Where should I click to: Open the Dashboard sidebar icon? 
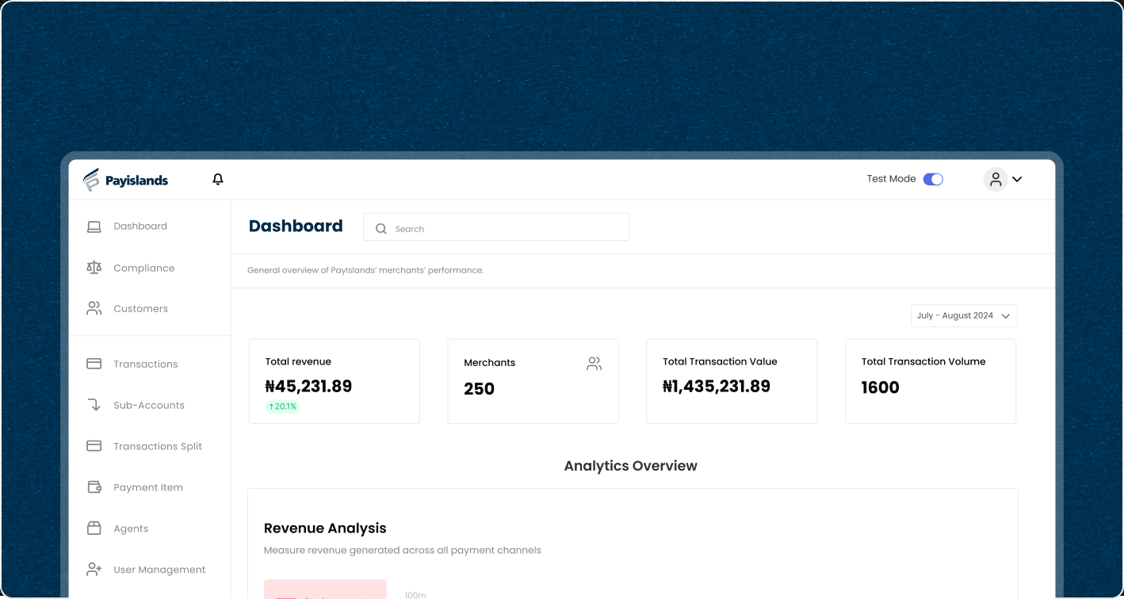94,226
